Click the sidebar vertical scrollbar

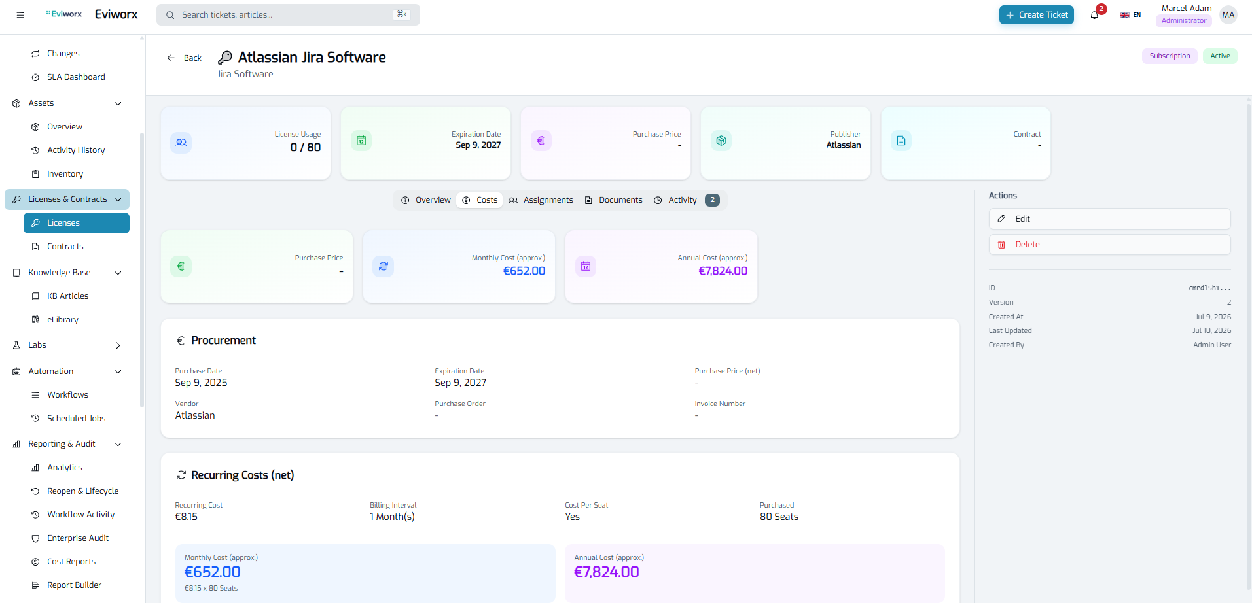[x=142, y=269]
